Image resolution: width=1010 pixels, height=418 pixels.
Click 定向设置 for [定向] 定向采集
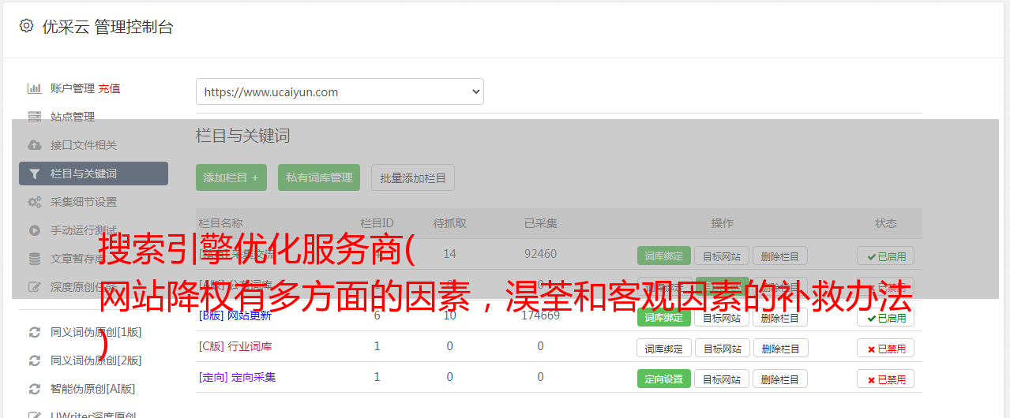click(x=664, y=379)
